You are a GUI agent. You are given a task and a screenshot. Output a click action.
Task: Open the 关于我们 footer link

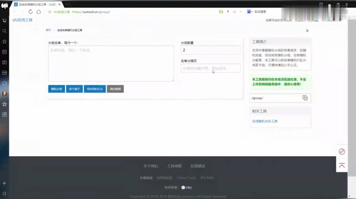coord(151,166)
